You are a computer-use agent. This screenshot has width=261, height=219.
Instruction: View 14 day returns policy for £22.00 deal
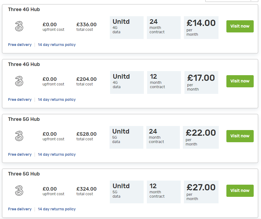57,154
